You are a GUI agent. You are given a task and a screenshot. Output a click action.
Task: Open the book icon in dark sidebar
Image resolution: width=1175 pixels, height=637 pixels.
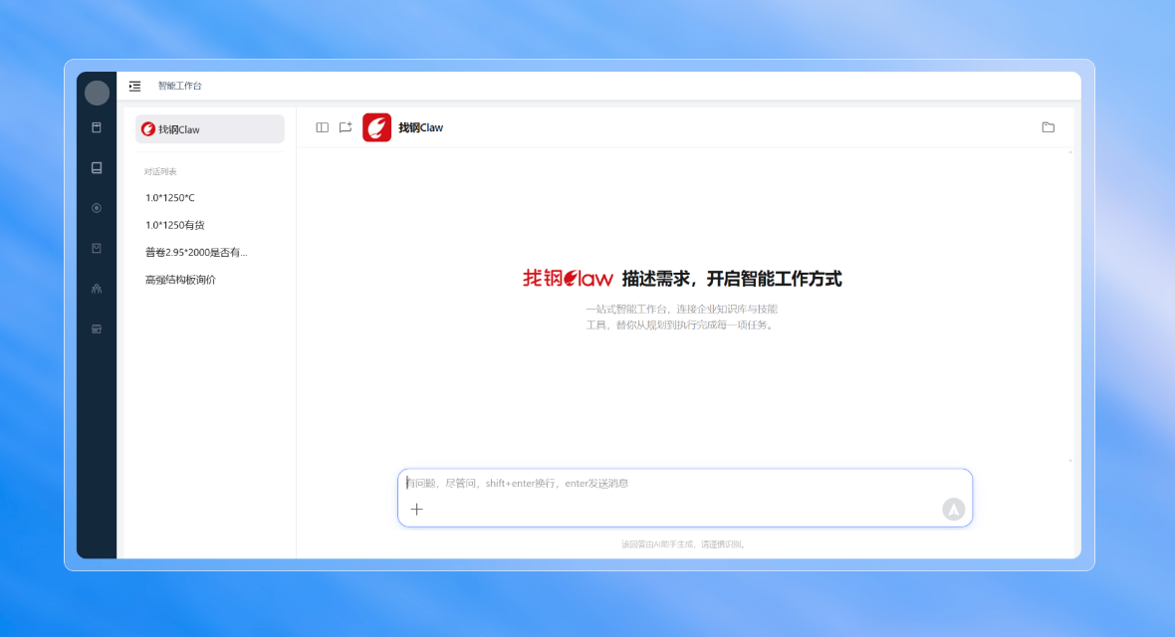97,168
